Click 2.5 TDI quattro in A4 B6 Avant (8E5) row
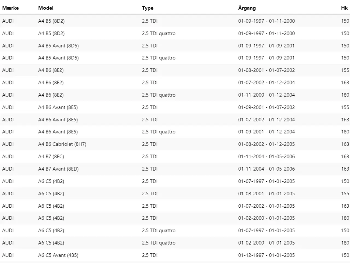Screen dimensions: 350x263 (159, 132)
